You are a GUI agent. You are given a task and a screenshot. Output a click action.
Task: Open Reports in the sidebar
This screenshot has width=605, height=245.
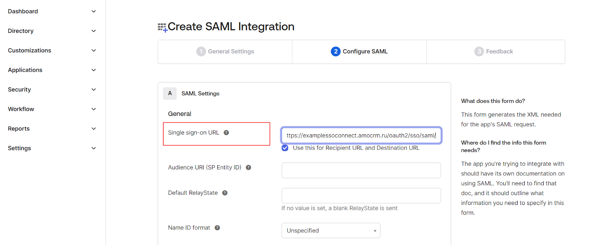19,129
